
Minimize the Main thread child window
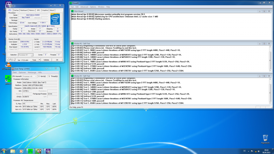[x=260, y=11]
